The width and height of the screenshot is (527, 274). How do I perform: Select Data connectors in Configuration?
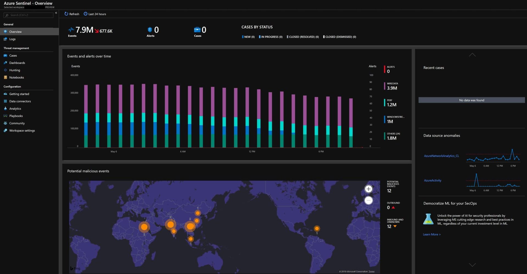point(20,101)
